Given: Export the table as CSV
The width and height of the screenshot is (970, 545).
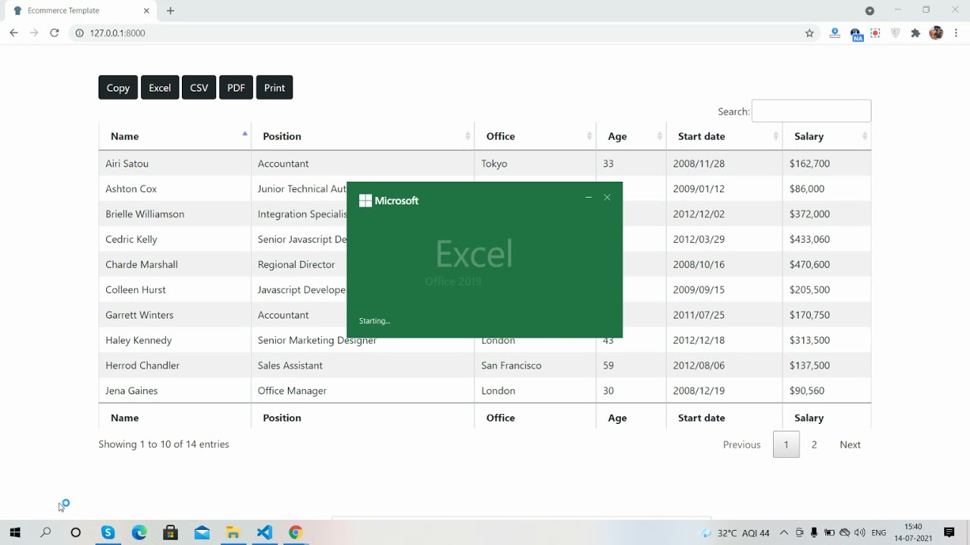Looking at the screenshot, I should pos(199,88).
